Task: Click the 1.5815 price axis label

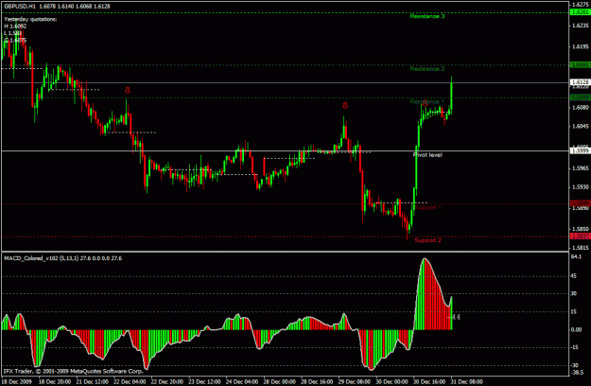Action: coord(581,248)
